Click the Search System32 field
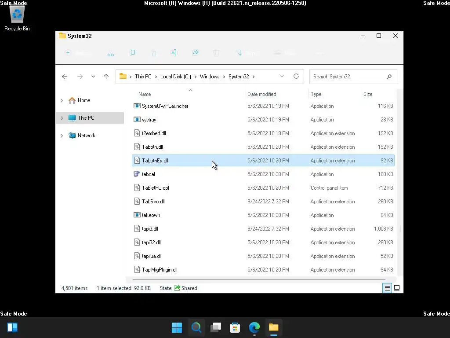This screenshot has width=450, height=338. click(353, 77)
